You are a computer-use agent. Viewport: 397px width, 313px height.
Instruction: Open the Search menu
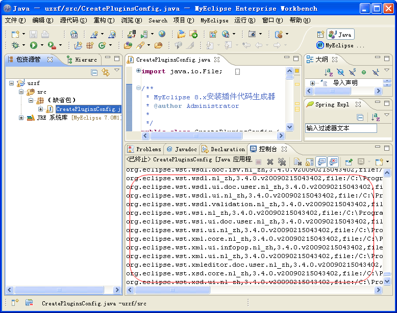tap(158, 20)
